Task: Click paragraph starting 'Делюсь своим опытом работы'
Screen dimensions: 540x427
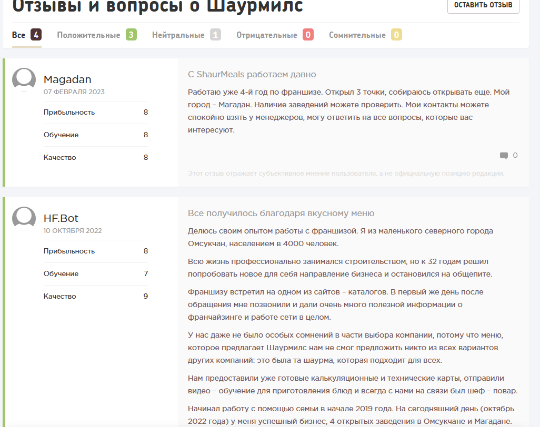Action: pyautogui.click(x=340, y=237)
